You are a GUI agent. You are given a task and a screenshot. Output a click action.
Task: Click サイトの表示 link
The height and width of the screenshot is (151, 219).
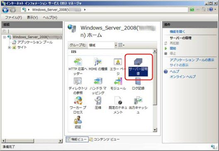point(179,65)
